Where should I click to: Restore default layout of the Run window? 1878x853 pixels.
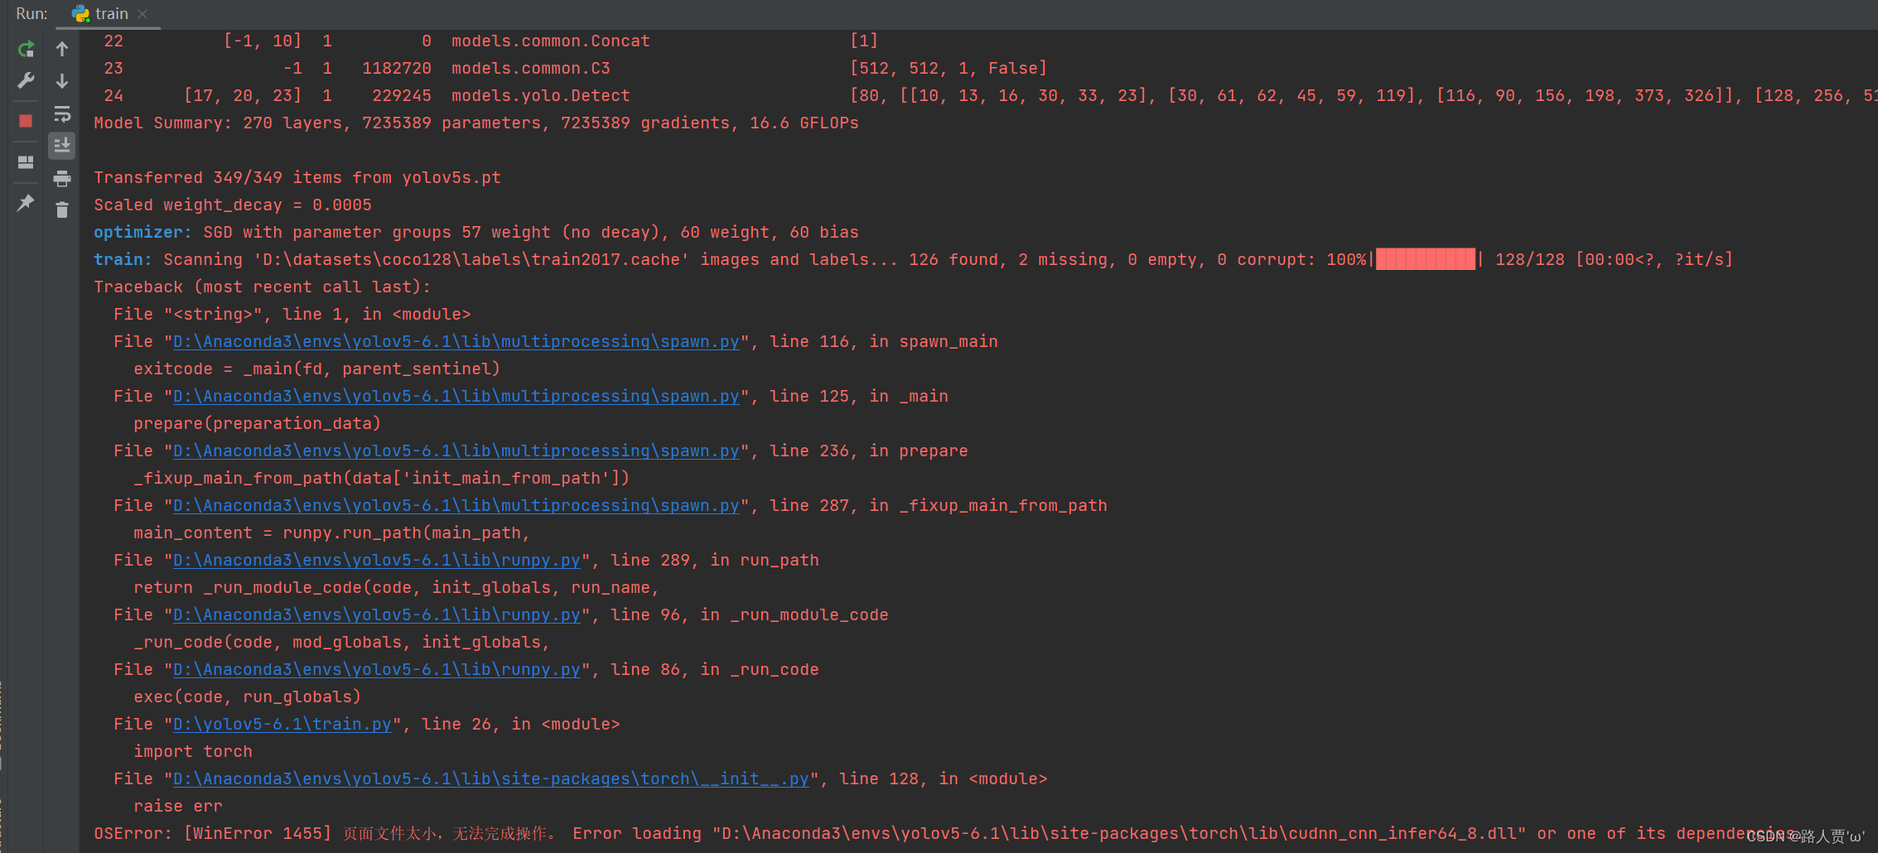(x=24, y=162)
